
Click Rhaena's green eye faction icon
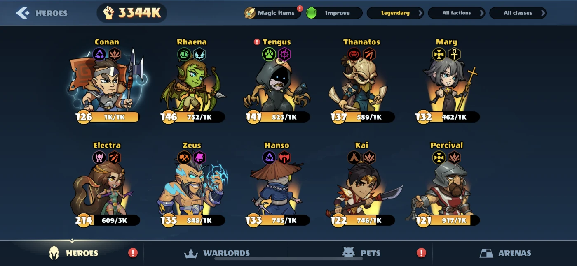tap(184, 54)
